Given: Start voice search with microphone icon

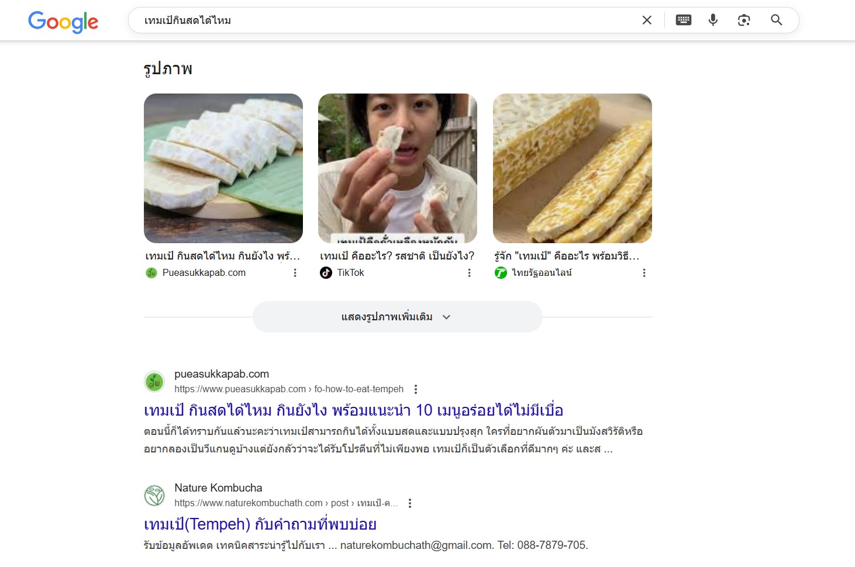Looking at the screenshot, I should pyautogui.click(x=713, y=20).
